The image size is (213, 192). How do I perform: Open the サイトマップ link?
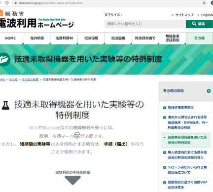click(x=184, y=15)
